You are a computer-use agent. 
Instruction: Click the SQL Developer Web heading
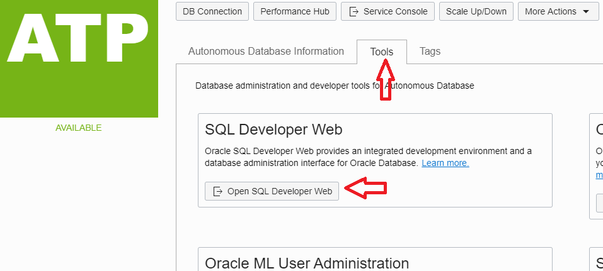[273, 130]
